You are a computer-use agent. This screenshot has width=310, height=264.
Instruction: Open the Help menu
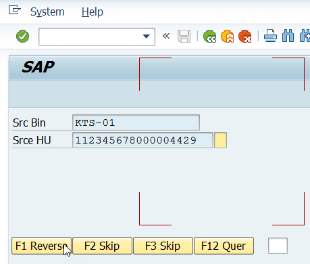[93, 12]
